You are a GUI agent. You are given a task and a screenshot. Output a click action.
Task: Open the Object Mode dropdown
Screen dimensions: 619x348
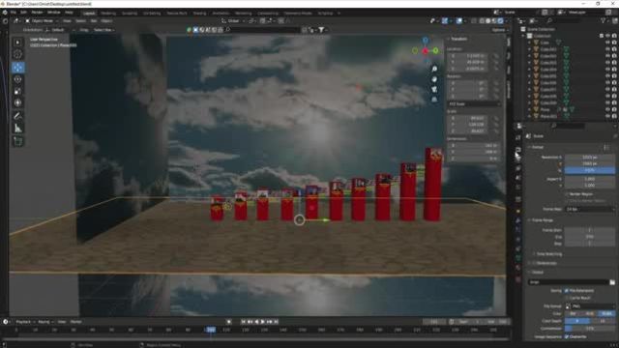pyautogui.click(x=42, y=21)
